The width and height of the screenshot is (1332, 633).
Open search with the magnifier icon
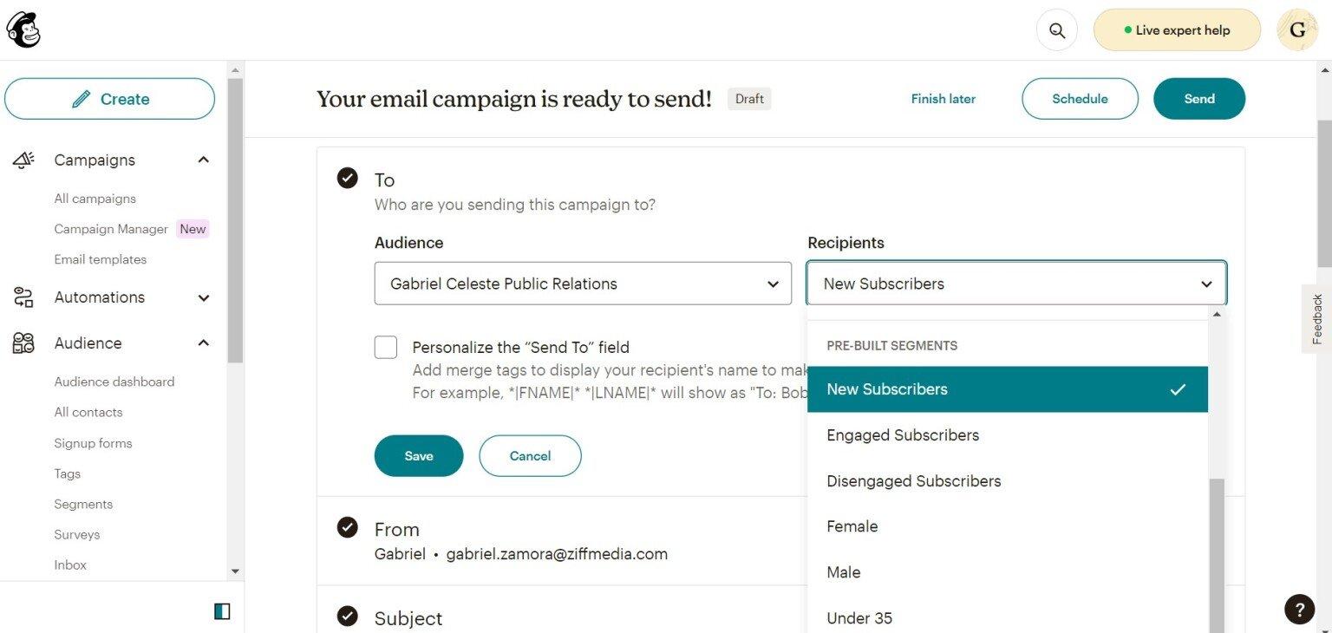pos(1056,30)
